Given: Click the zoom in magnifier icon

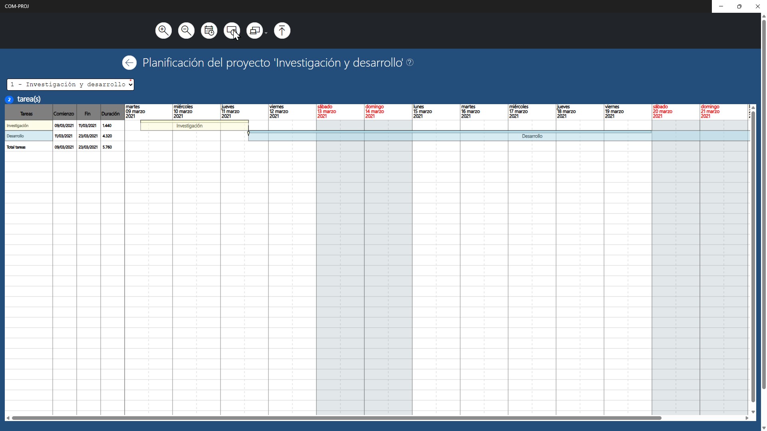Looking at the screenshot, I should [163, 31].
